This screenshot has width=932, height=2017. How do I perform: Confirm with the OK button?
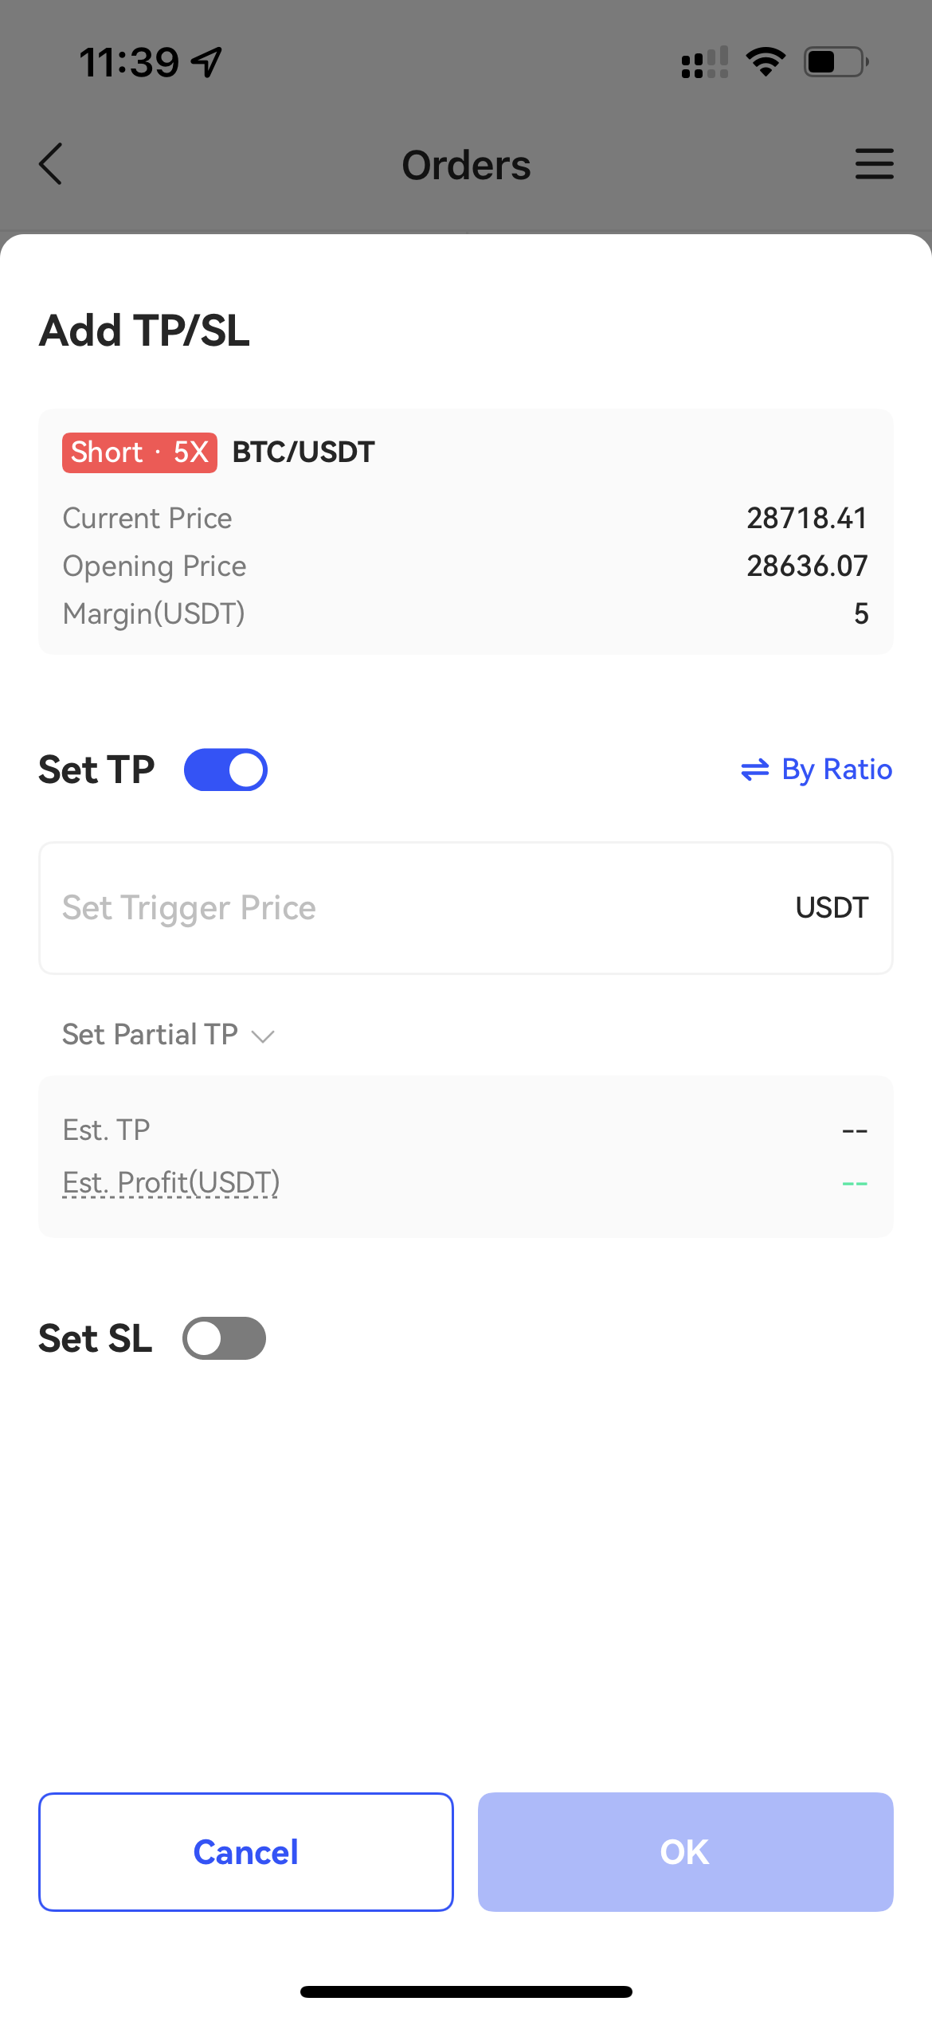pyautogui.click(x=685, y=1852)
